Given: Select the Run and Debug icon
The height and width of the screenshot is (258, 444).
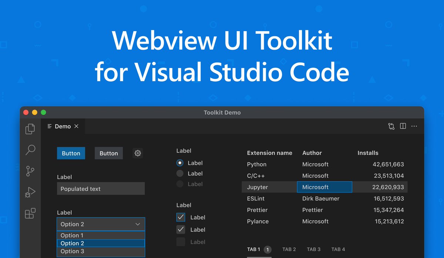Looking at the screenshot, I should coord(30,192).
